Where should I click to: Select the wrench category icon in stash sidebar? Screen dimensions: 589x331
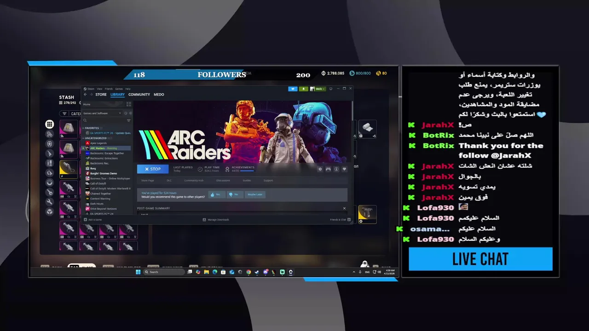[x=49, y=202]
